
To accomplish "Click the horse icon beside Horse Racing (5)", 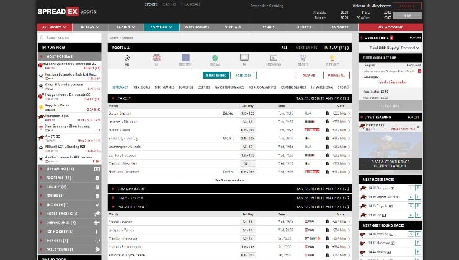I will [x=97, y=214].
